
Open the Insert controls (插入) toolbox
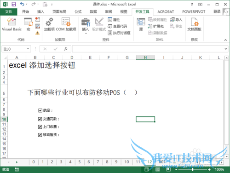(x=86, y=26)
